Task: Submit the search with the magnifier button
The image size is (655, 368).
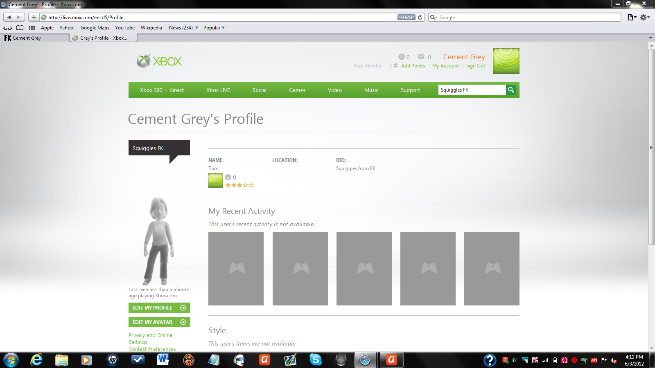Action: tap(511, 90)
